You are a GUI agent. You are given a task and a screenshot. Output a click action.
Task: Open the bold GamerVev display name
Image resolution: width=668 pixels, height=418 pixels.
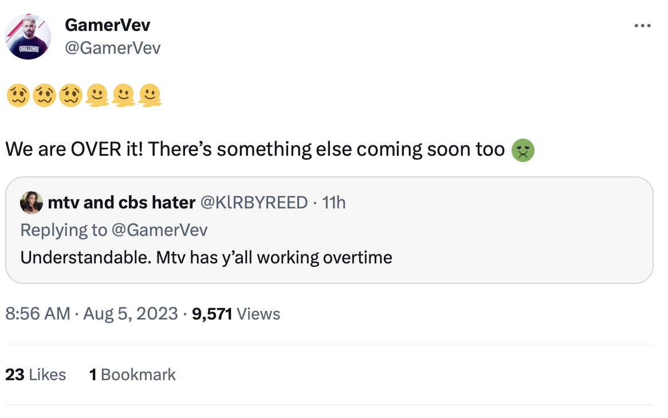pos(108,25)
